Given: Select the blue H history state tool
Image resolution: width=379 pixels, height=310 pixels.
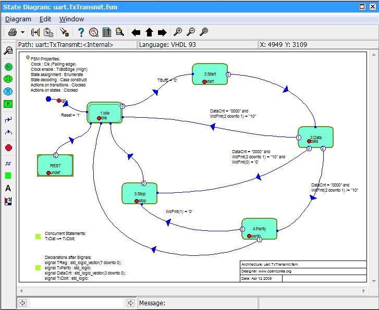Looking at the screenshot, I should click(8, 91).
